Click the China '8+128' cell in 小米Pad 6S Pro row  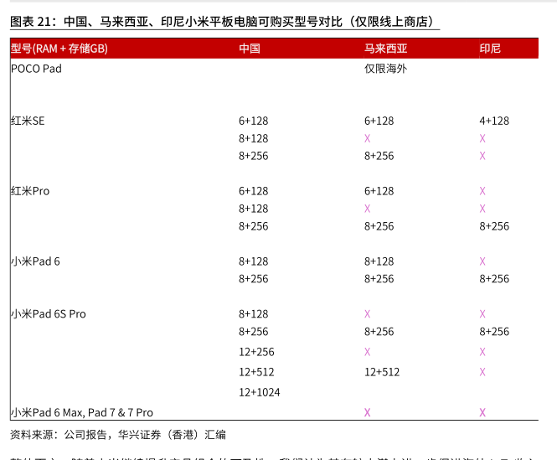point(253,314)
